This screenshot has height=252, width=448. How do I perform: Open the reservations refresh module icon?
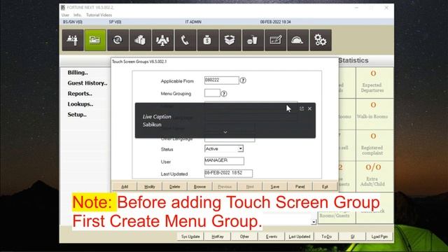118,41
